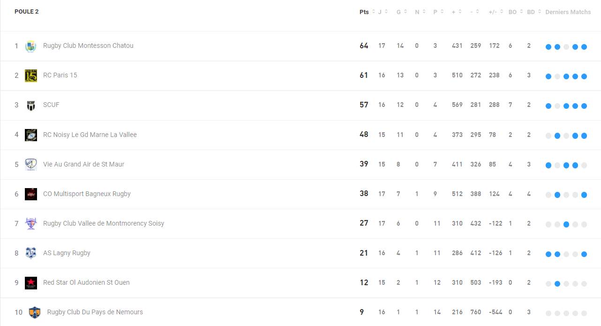601x326 pixels.
Task: Click Red Star's only blue match dot
Action: [557, 284]
